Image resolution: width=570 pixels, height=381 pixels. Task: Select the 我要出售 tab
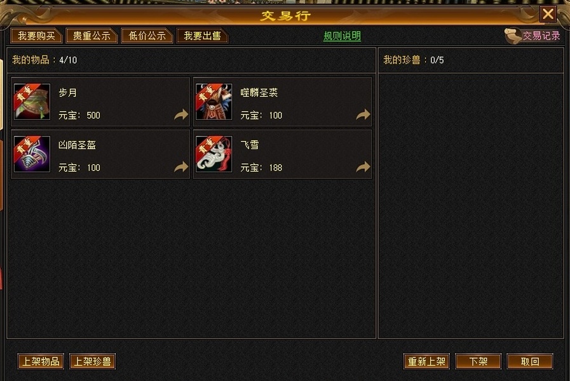pos(202,36)
